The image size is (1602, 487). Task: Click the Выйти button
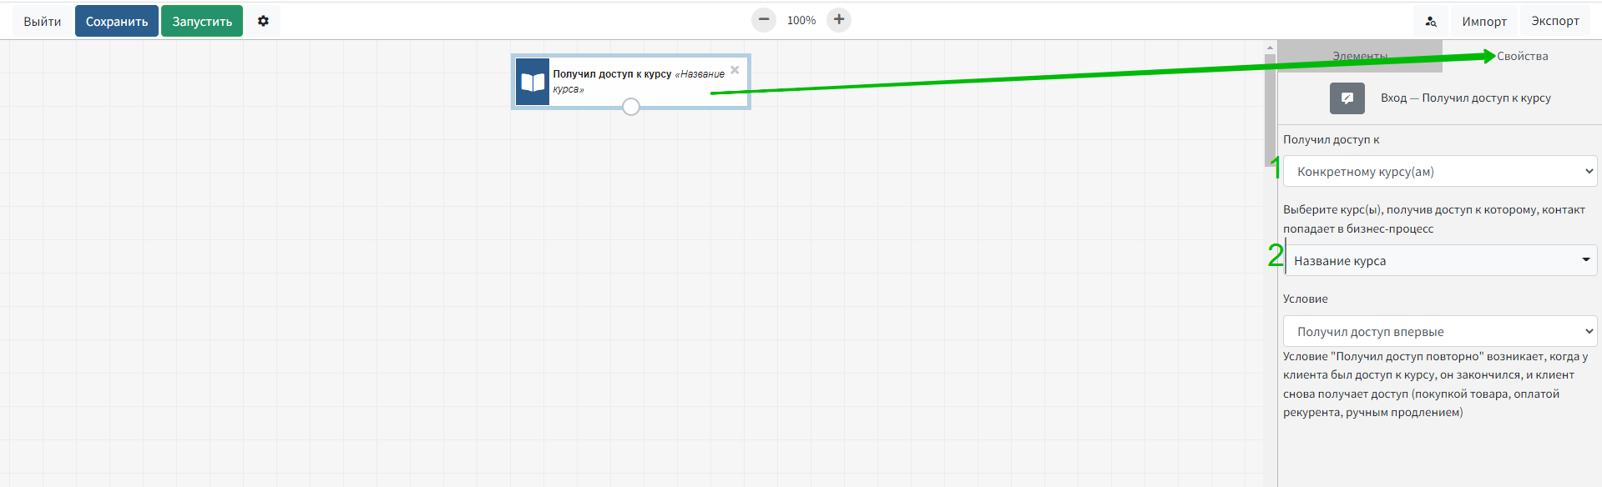pos(42,22)
